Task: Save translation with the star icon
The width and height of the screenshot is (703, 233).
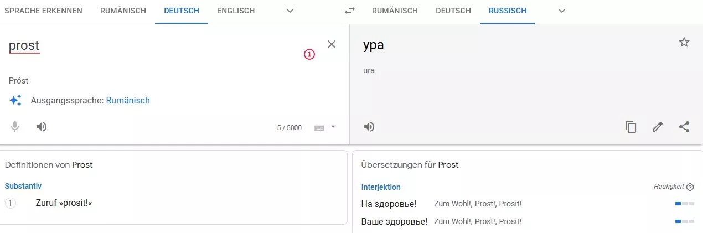Action: 684,42
